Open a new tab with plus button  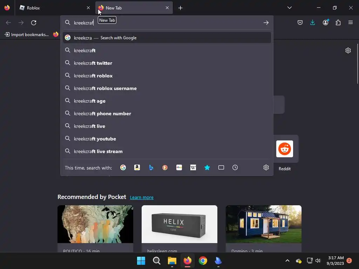tap(181, 8)
